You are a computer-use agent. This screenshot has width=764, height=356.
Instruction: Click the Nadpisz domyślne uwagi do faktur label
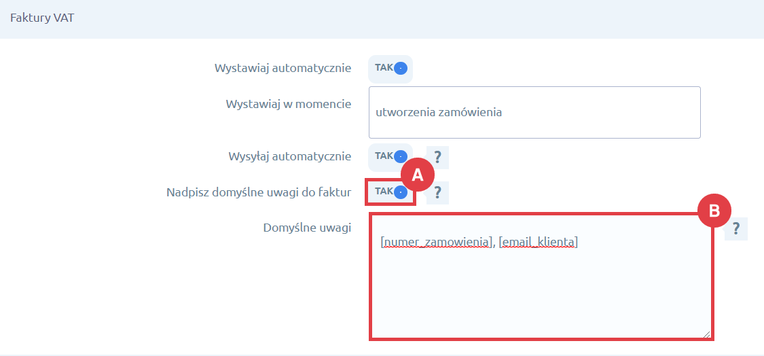(x=258, y=192)
